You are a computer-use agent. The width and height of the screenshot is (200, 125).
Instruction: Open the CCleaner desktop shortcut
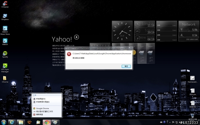click(x=5, y=4)
